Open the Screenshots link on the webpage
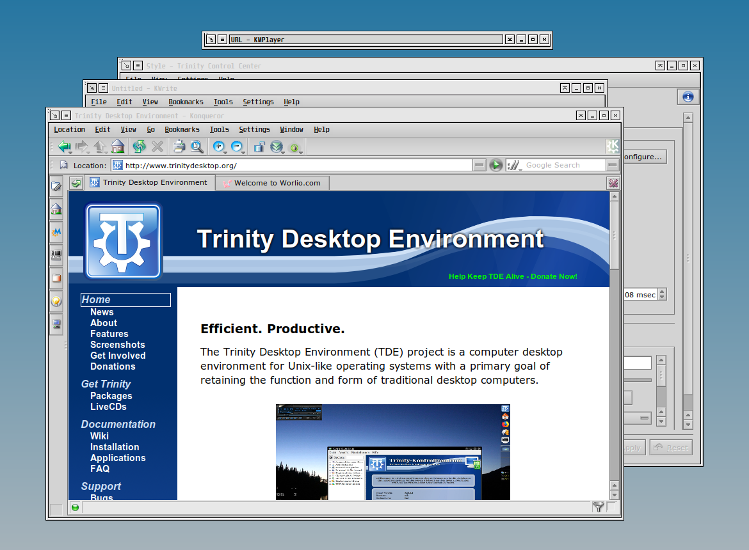 point(118,345)
